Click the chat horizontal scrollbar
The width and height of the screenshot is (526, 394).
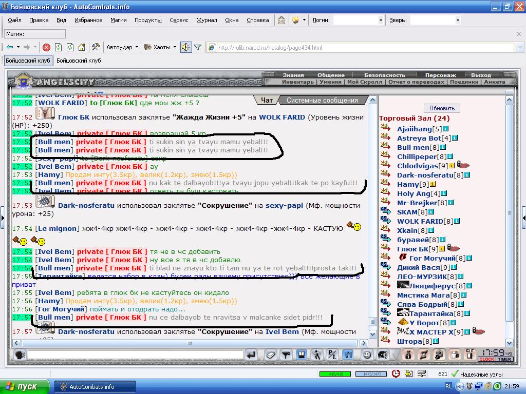click(190, 343)
